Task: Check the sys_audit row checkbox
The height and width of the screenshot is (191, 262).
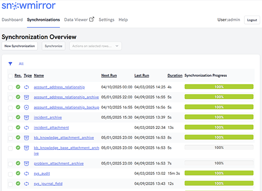Action: 10,174
